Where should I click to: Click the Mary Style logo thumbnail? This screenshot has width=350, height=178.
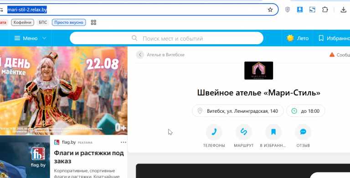pos(258,71)
